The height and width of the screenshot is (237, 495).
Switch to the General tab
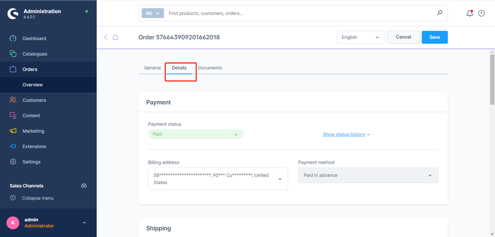coord(152,68)
